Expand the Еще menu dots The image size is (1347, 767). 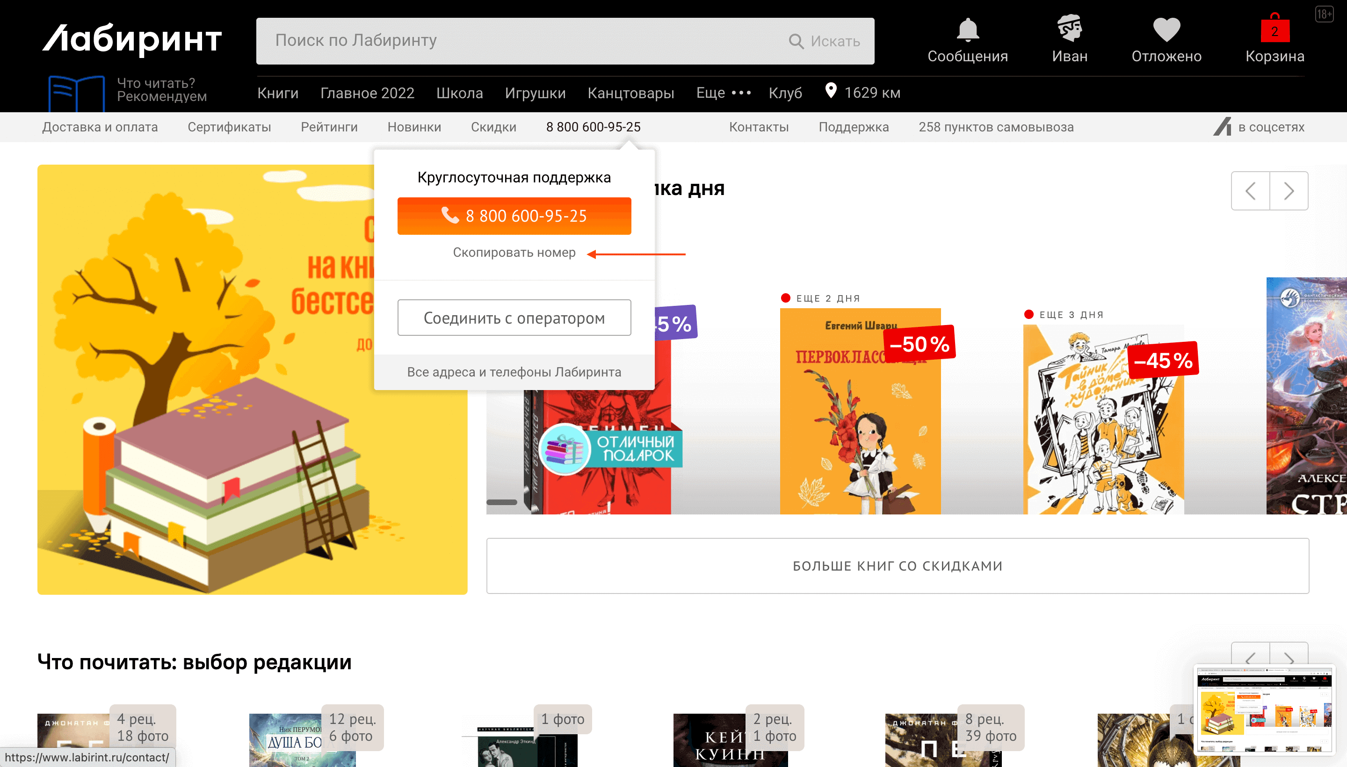(741, 93)
